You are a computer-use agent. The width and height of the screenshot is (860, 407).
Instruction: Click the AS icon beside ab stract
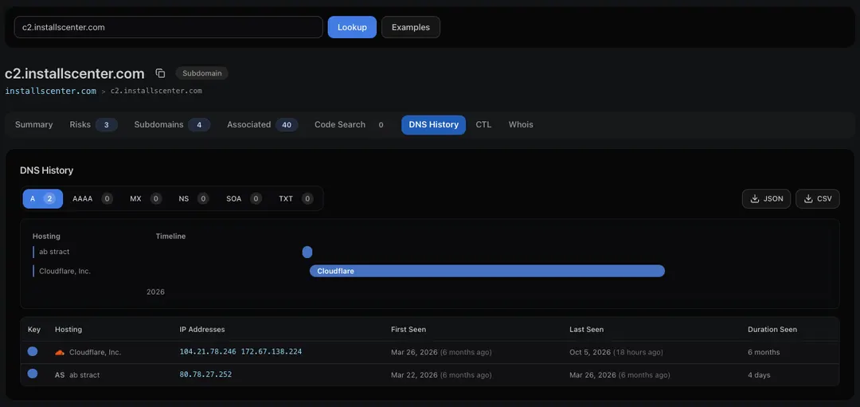tap(60, 374)
